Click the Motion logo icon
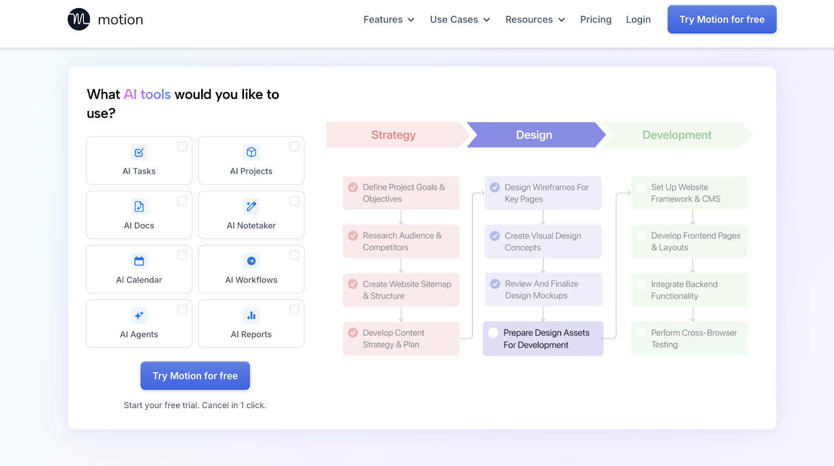 (79, 19)
